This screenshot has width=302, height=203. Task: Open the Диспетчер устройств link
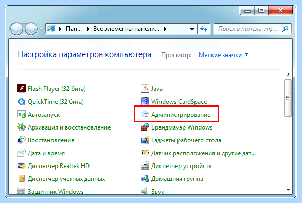click(x=181, y=166)
